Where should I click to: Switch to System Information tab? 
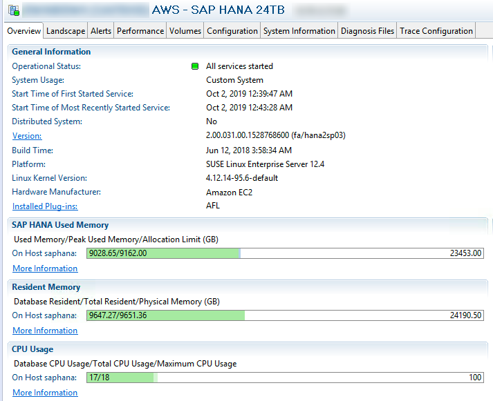pos(299,31)
